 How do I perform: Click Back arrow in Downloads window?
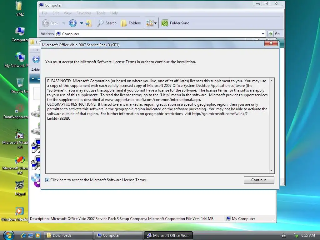(36, 59)
